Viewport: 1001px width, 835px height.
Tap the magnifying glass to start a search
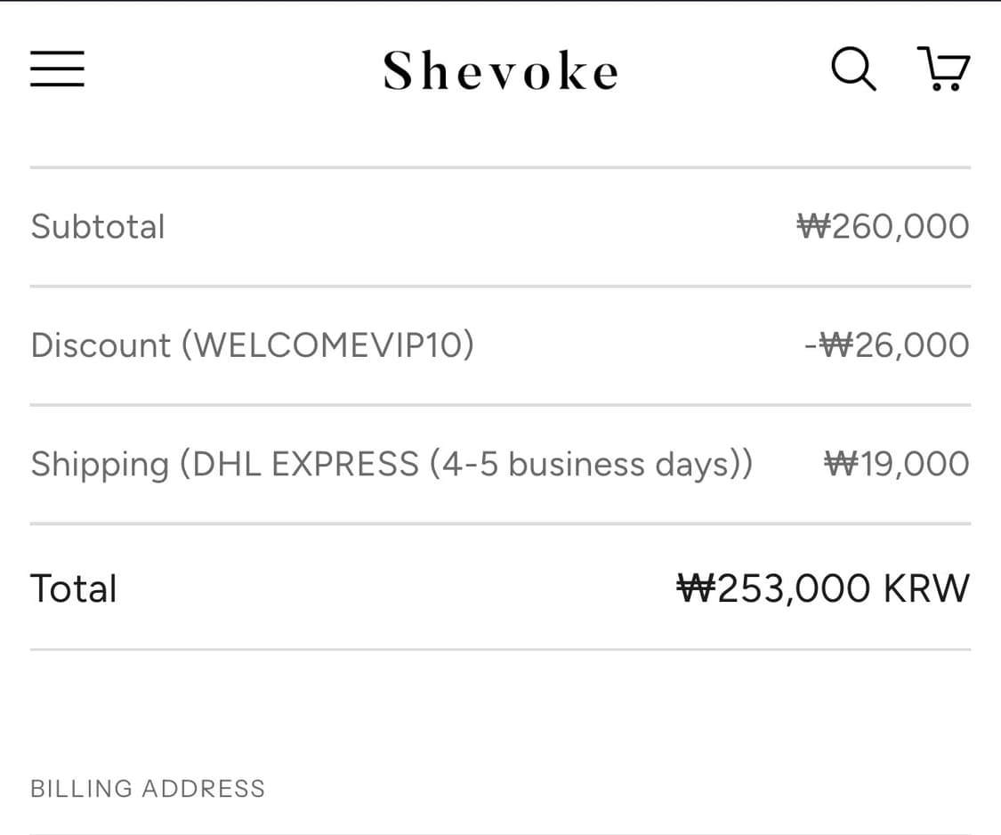(852, 69)
